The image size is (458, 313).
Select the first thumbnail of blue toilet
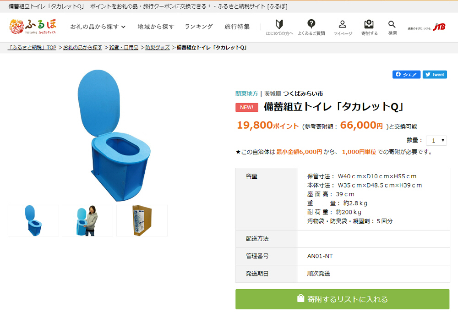coord(33,220)
